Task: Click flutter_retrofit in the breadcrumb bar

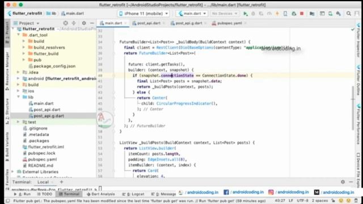Action: pos(27,14)
